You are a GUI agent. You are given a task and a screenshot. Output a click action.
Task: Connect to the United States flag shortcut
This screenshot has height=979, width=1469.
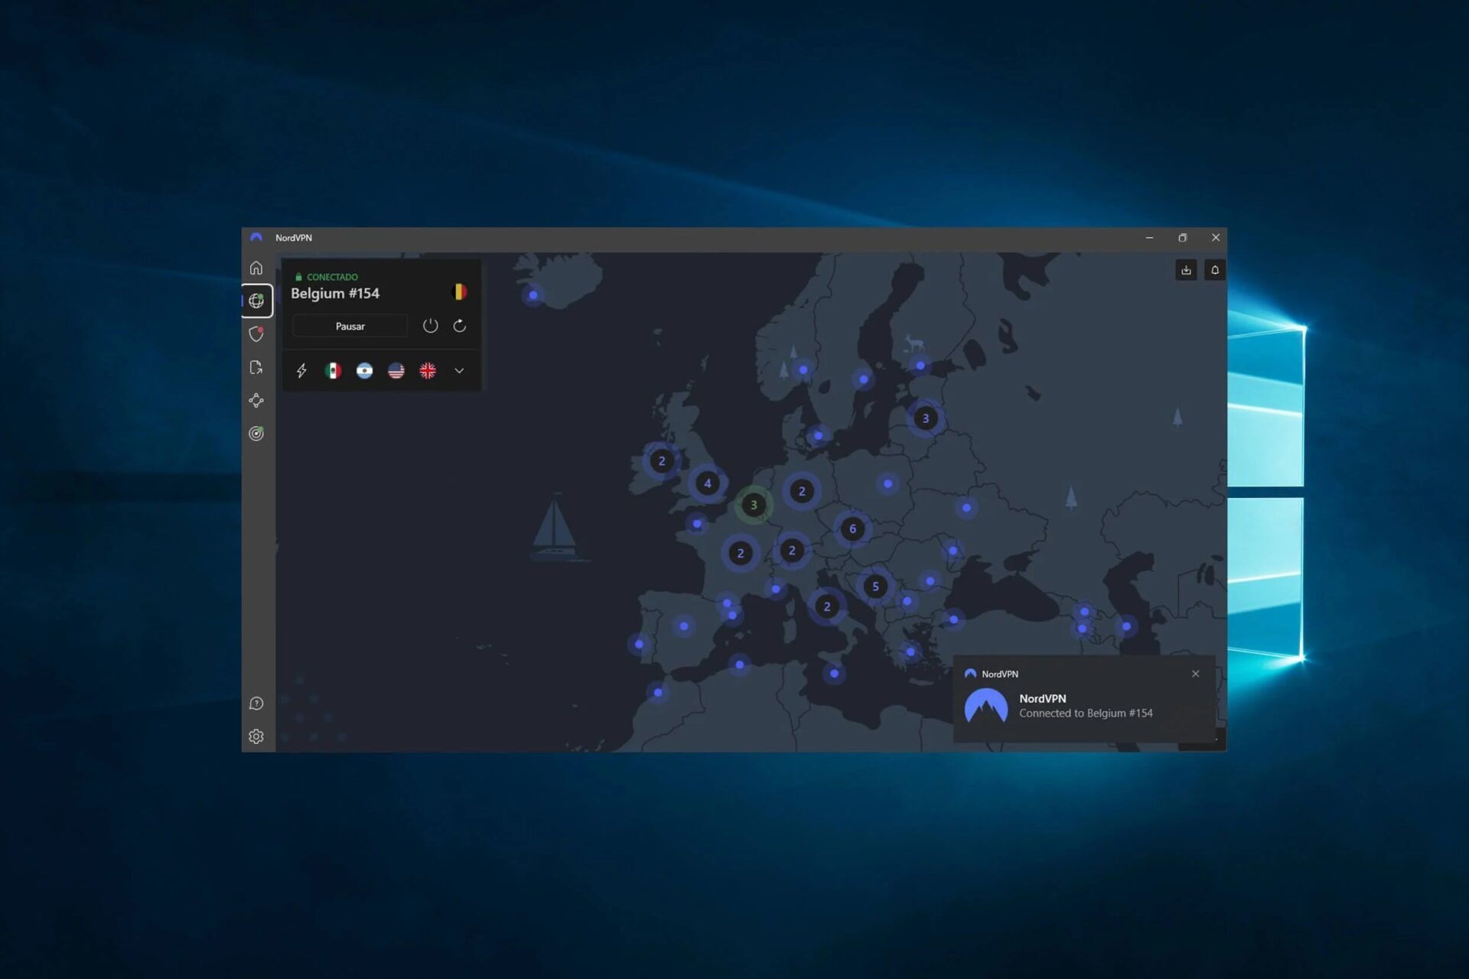click(396, 371)
